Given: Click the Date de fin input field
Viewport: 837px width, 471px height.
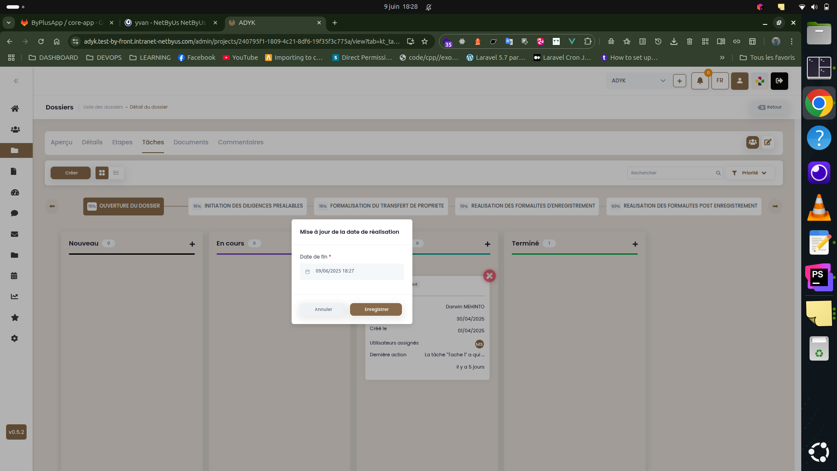Looking at the screenshot, I should click(x=352, y=271).
